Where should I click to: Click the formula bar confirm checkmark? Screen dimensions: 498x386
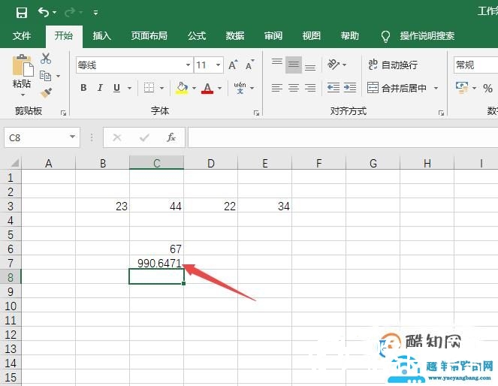tap(144, 137)
